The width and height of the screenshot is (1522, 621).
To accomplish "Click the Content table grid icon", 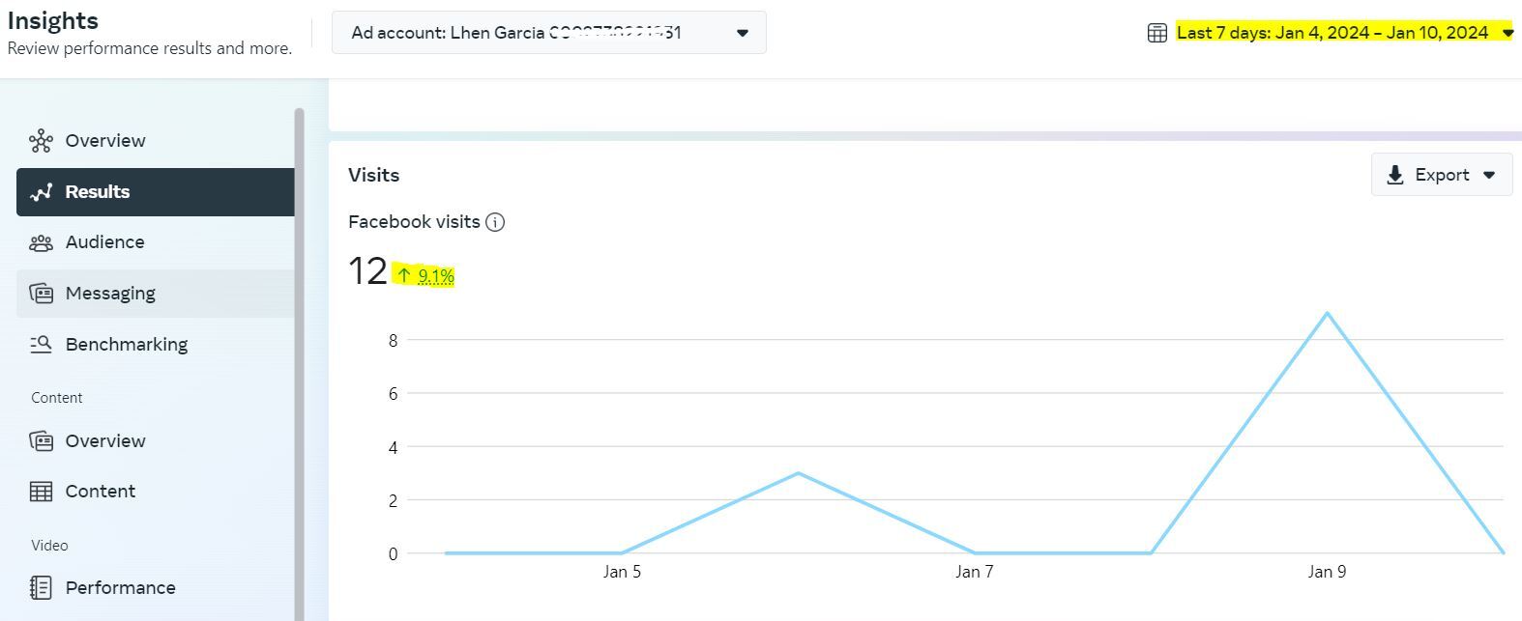I will point(41,492).
